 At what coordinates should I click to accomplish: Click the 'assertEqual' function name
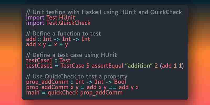[107, 66]
